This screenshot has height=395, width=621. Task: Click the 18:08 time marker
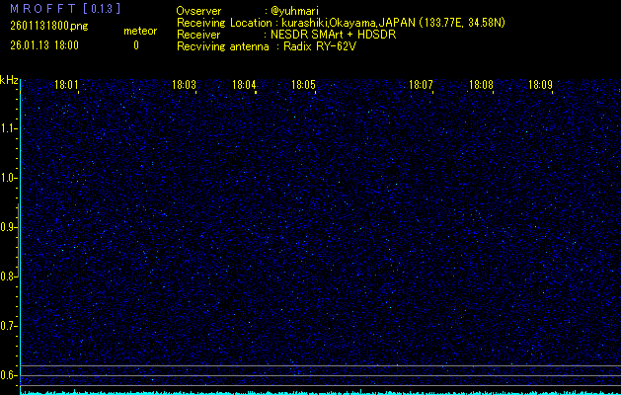tap(481, 86)
